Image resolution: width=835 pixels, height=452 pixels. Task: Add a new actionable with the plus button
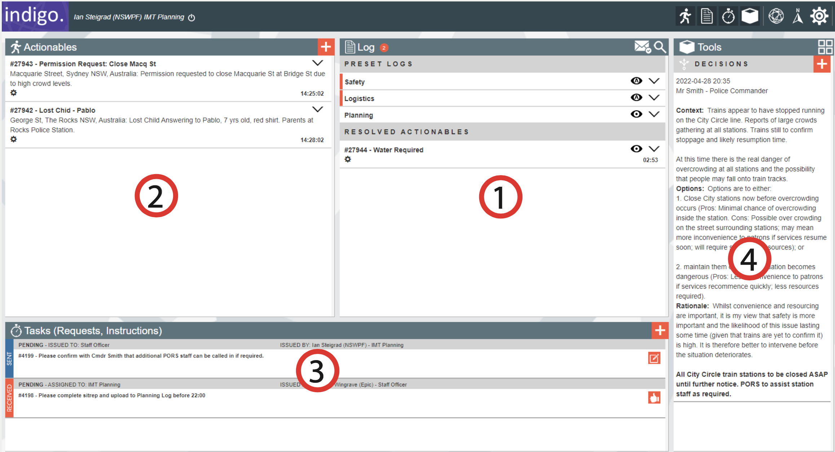(326, 47)
